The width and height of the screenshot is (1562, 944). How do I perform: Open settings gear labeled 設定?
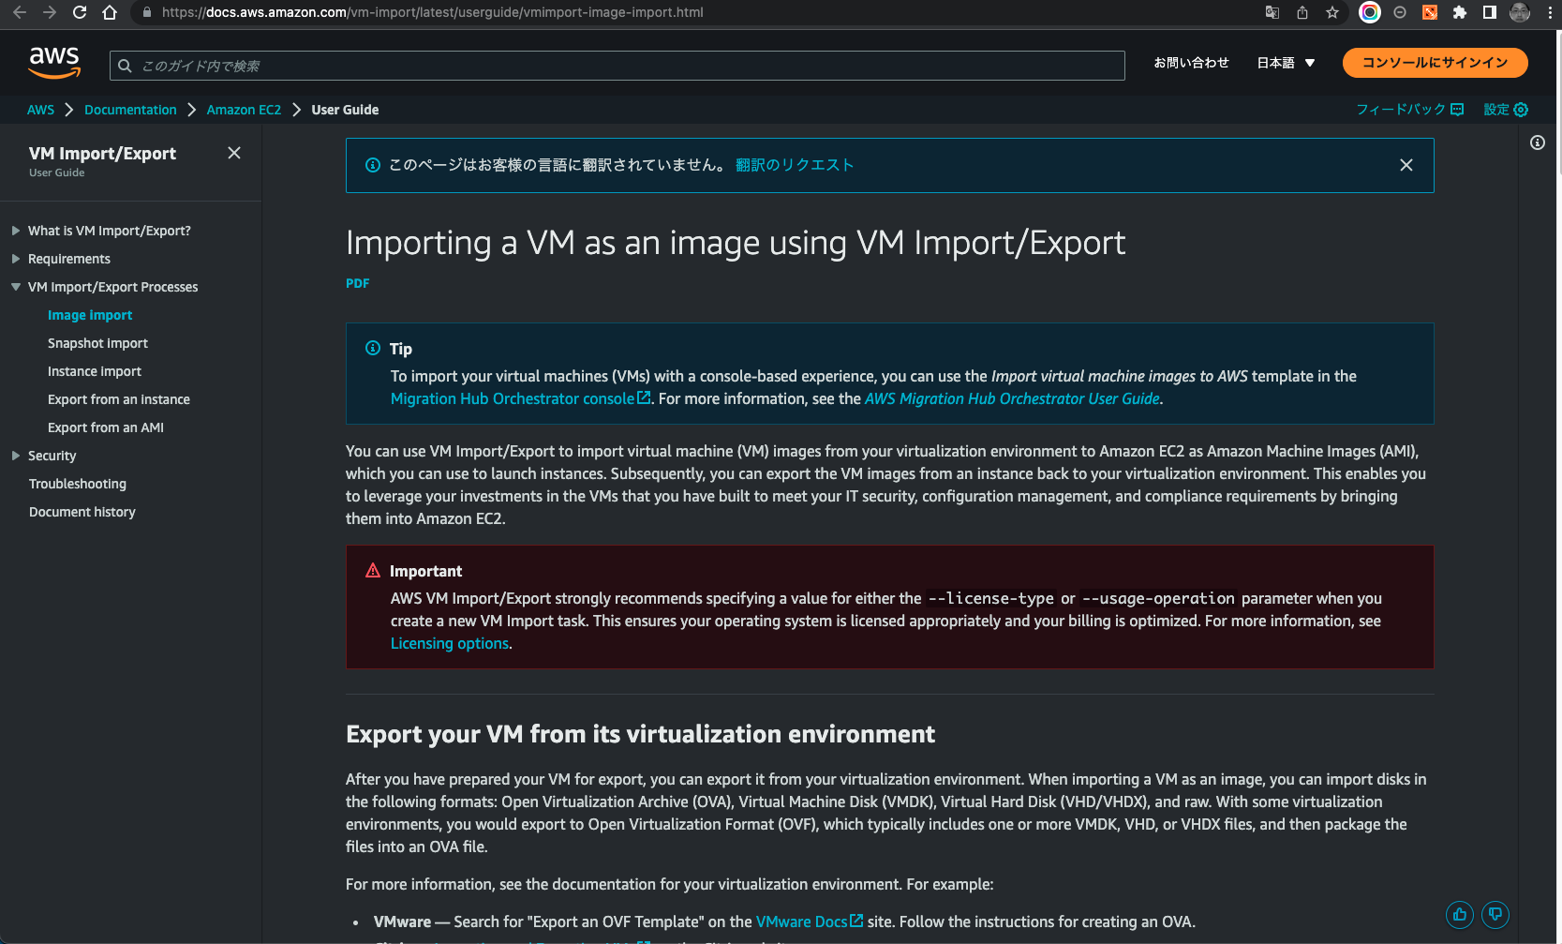coord(1506,110)
